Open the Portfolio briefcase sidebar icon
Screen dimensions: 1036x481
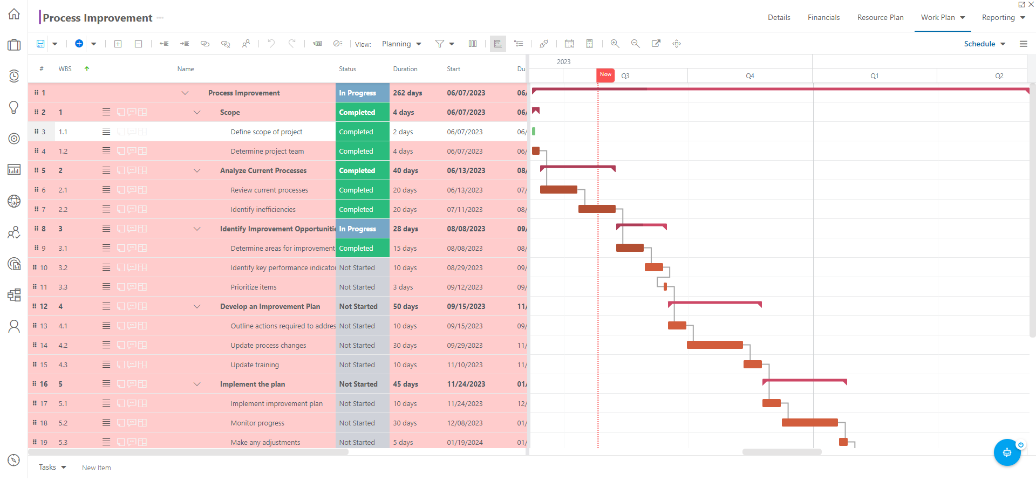click(x=14, y=45)
